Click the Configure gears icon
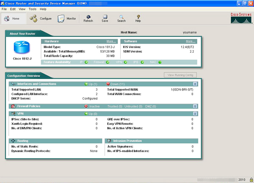This screenshot has width=254, height=183. click(33, 19)
